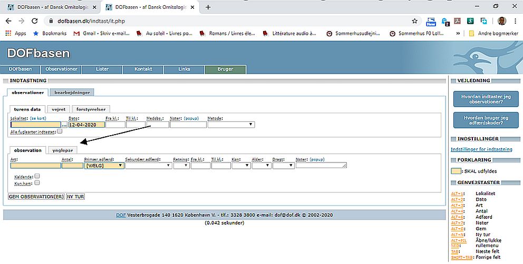Toggle the 'Kaldende' checkbox

(37, 176)
